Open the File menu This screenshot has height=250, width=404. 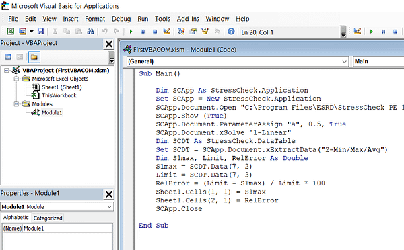13,19
